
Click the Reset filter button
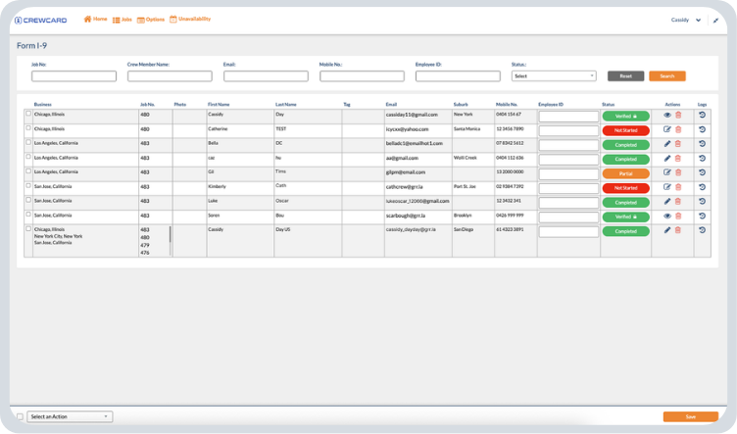(x=625, y=76)
